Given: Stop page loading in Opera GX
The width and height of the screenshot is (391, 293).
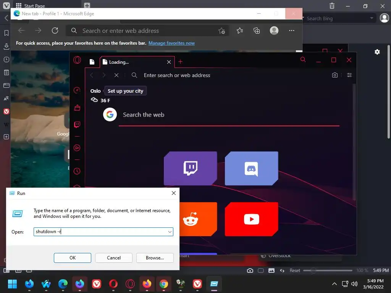Looking at the screenshot, I should click(116, 75).
